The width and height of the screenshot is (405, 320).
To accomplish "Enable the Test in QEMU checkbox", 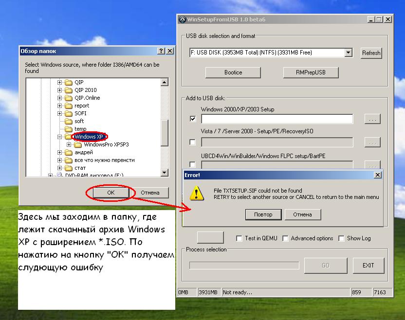I will [239, 238].
